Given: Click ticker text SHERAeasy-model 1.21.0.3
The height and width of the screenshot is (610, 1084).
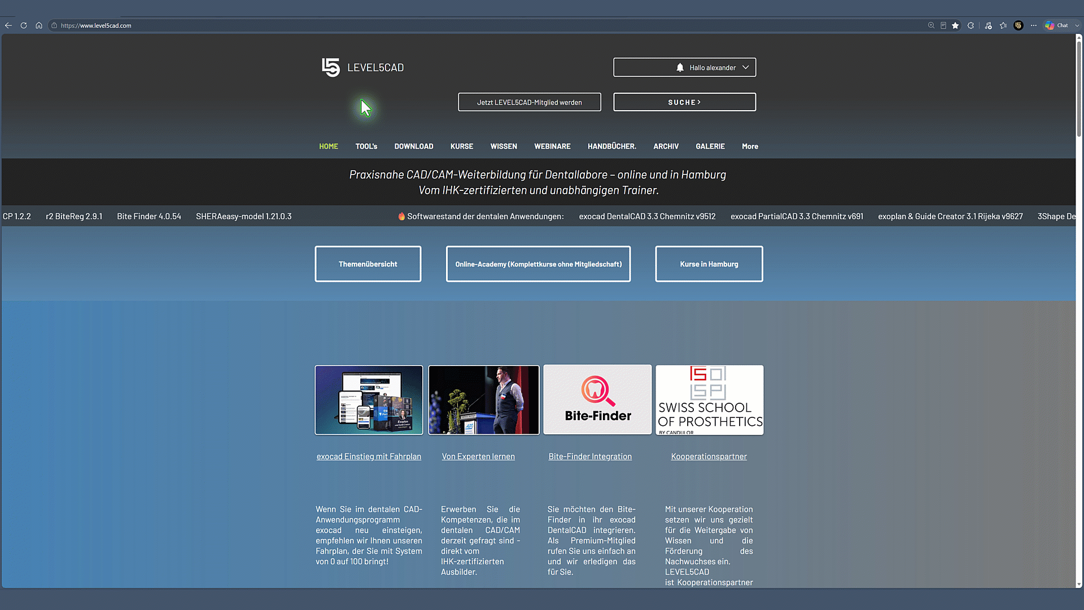Looking at the screenshot, I should point(244,216).
